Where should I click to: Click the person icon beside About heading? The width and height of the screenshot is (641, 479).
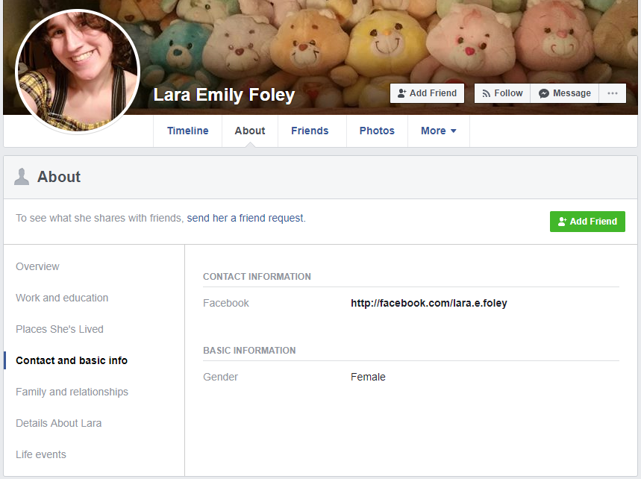point(22,177)
